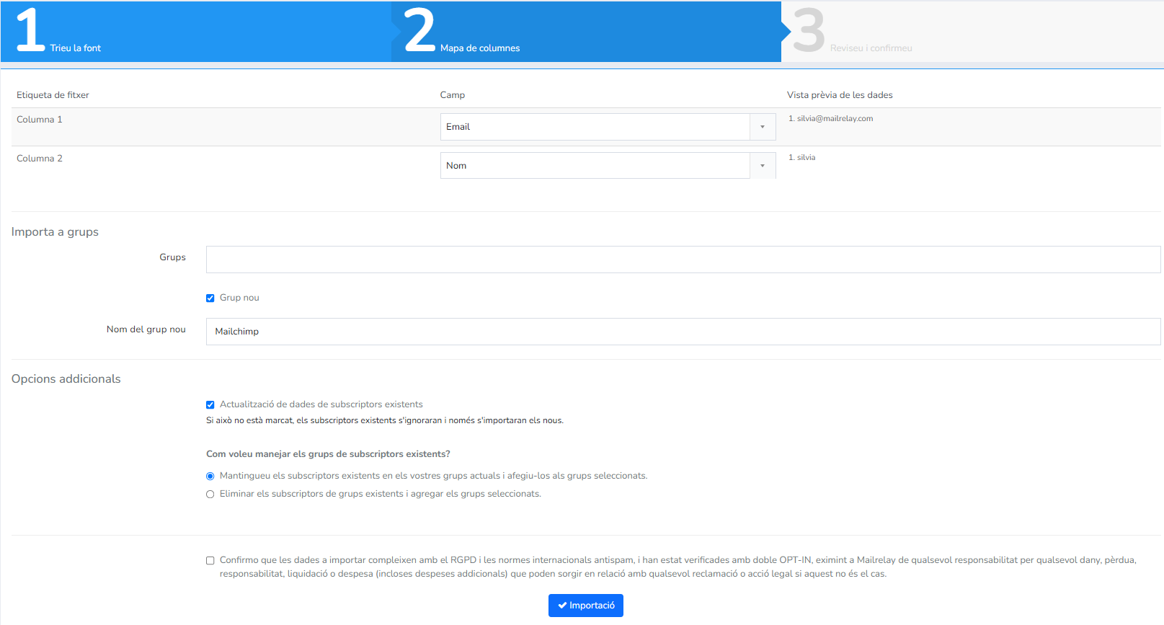1164x625 pixels.
Task: Open the Email field dropdown for Columna 1
Action: pos(608,127)
